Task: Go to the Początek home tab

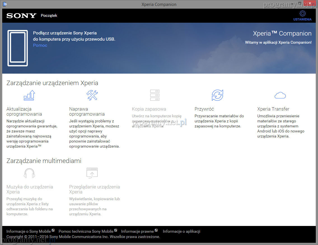Action: point(49,16)
